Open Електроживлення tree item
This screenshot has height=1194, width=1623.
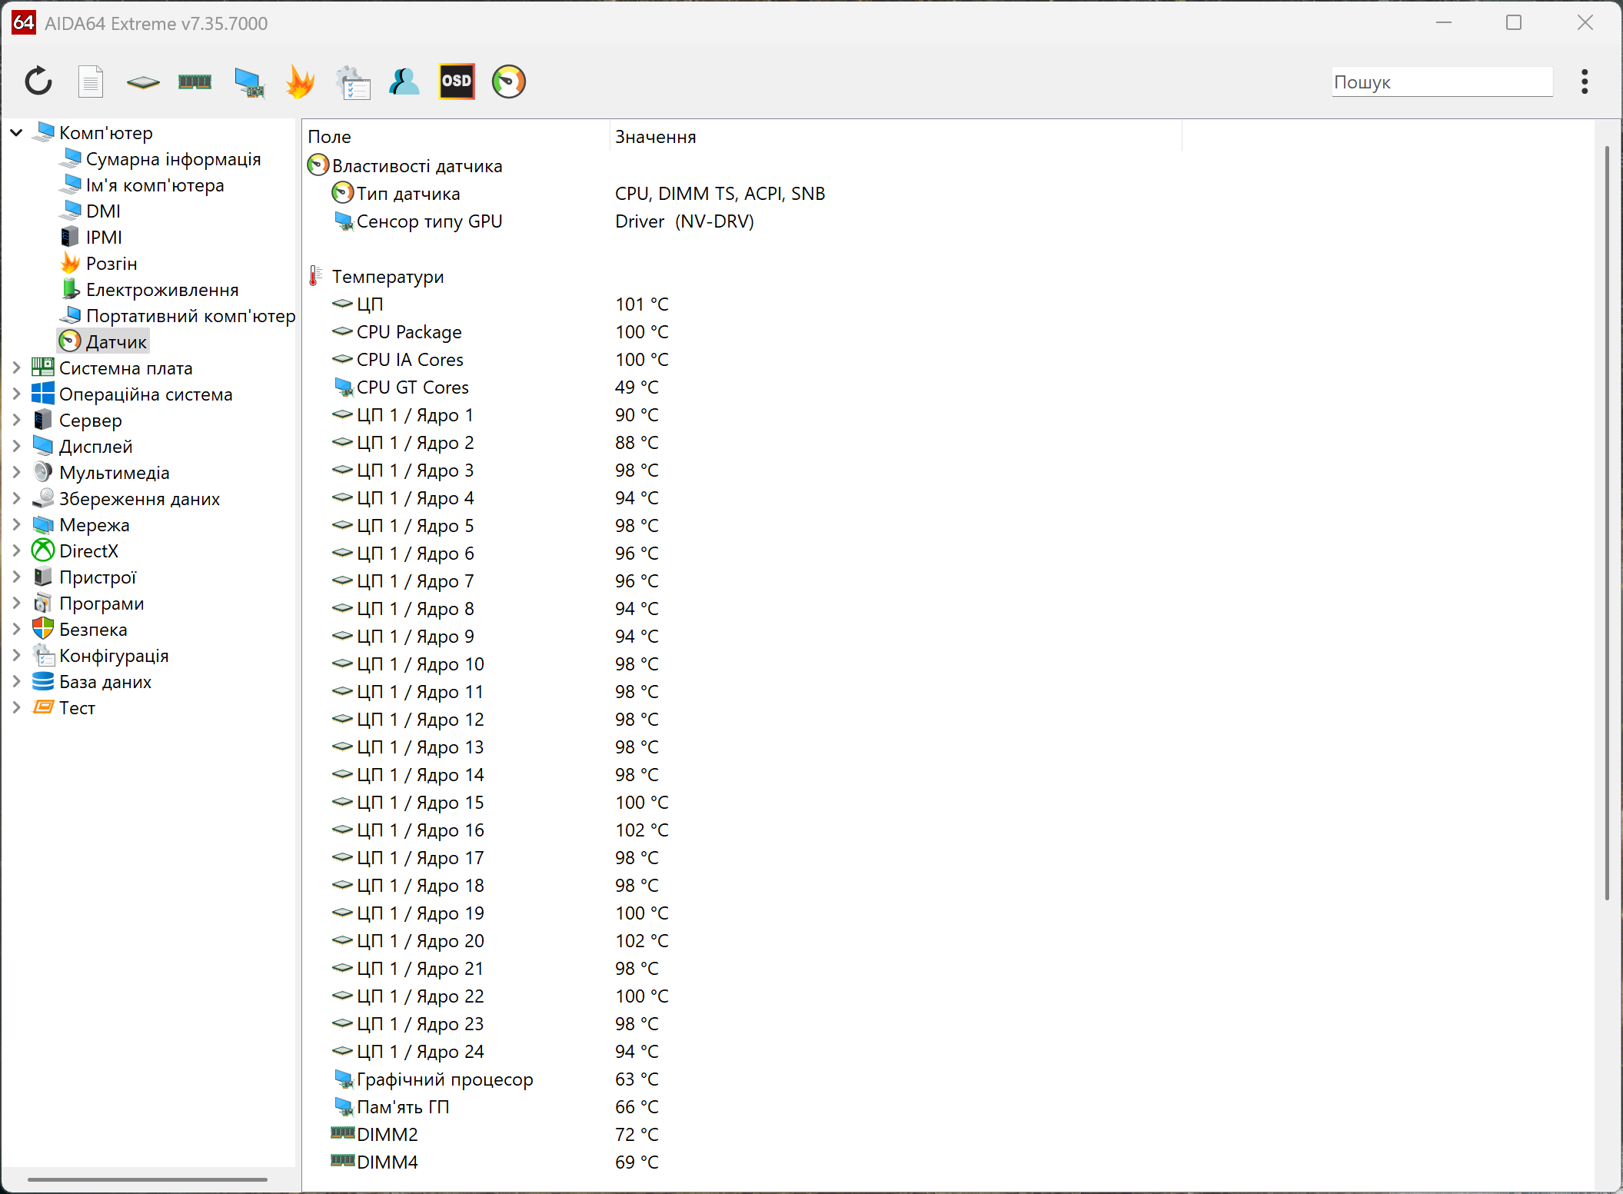coord(162,290)
